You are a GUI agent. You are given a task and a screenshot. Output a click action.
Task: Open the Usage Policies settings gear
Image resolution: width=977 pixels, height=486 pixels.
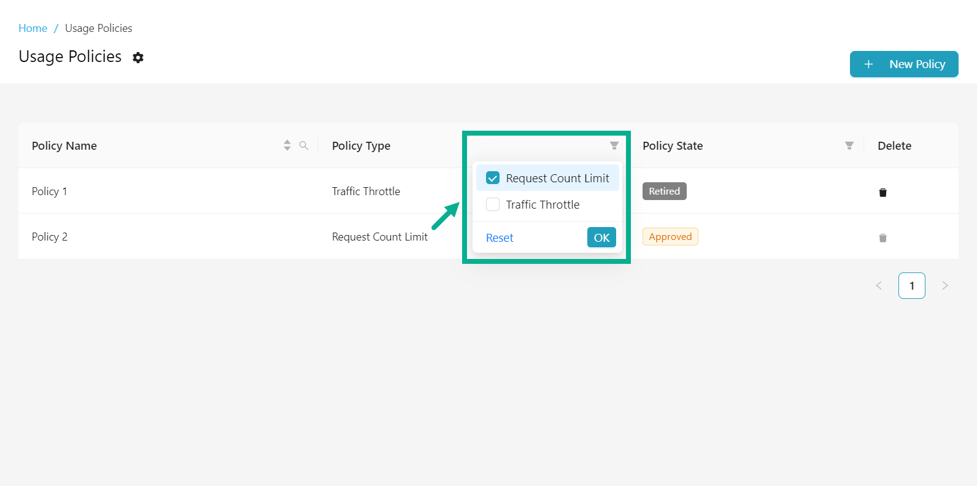click(x=138, y=58)
